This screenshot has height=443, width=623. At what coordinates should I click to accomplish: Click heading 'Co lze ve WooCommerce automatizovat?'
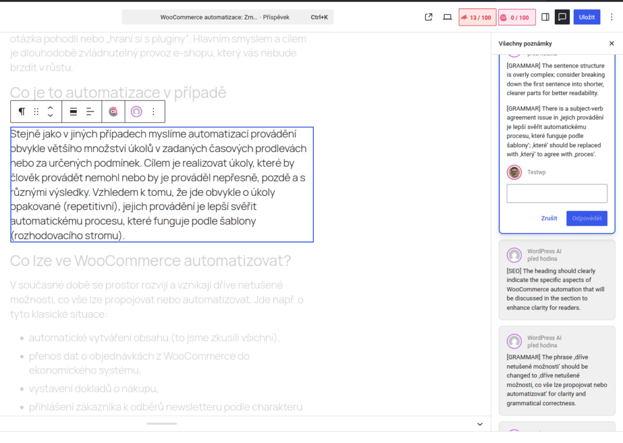point(150,260)
